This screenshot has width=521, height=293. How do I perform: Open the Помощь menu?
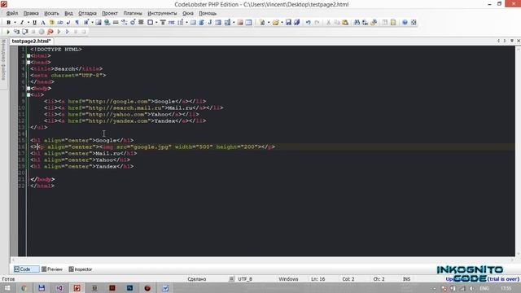(208, 13)
